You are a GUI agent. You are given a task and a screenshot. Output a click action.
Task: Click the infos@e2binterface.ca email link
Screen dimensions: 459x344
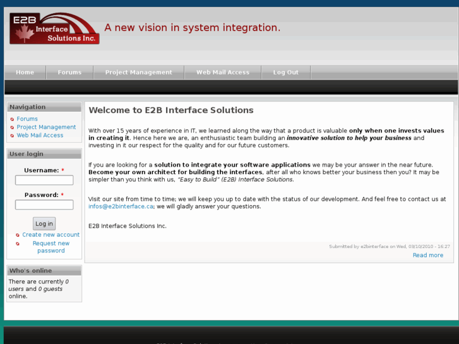[121, 206]
